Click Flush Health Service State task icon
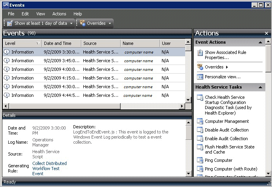Viewport: 272px width, 187px height. coord(200,147)
